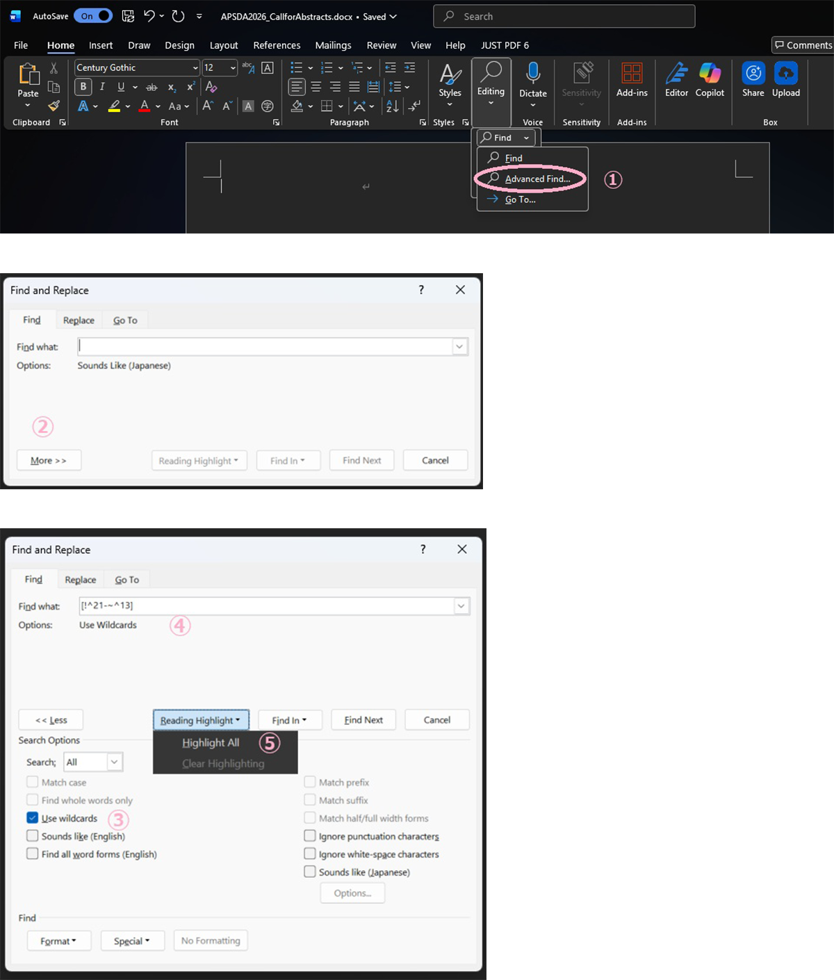Center-align the paragraph text

click(x=316, y=87)
